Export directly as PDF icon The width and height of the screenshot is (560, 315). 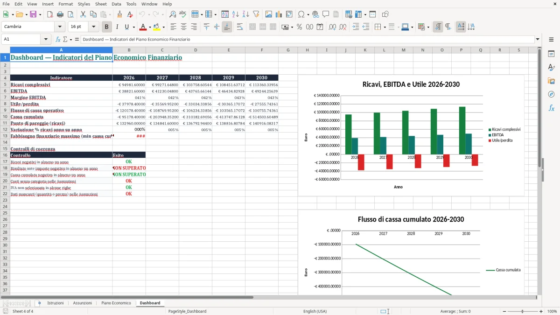click(50, 14)
